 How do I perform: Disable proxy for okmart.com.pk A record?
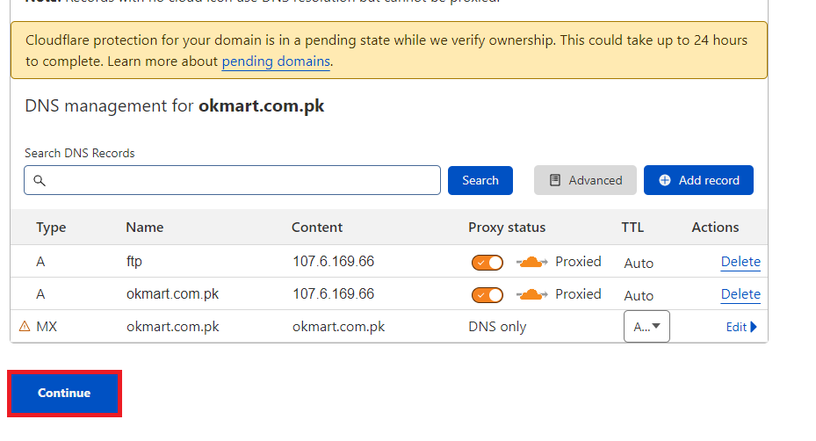(487, 295)
